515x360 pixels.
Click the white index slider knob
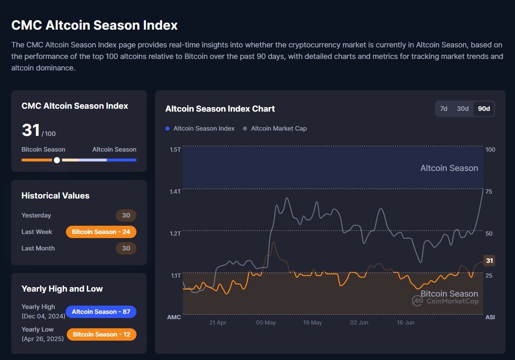coord(57,160)
